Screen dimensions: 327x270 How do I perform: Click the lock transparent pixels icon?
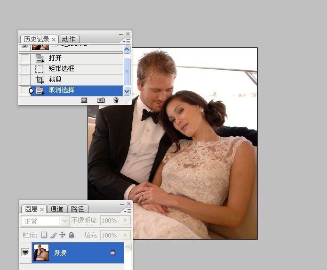pos(44,235)
